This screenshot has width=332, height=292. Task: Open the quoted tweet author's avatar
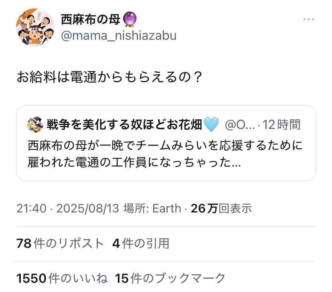(35, 125)
